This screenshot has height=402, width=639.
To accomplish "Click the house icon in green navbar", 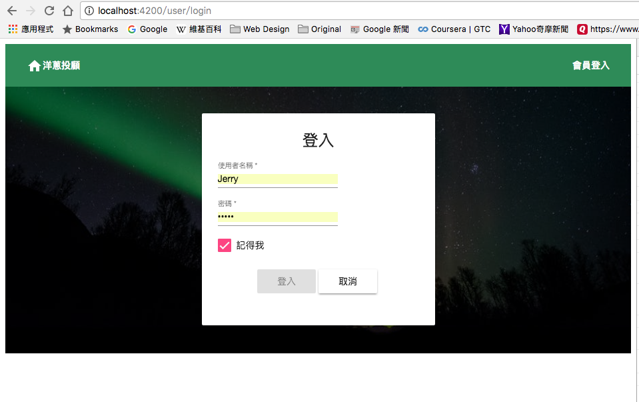I will click(34, 65).
